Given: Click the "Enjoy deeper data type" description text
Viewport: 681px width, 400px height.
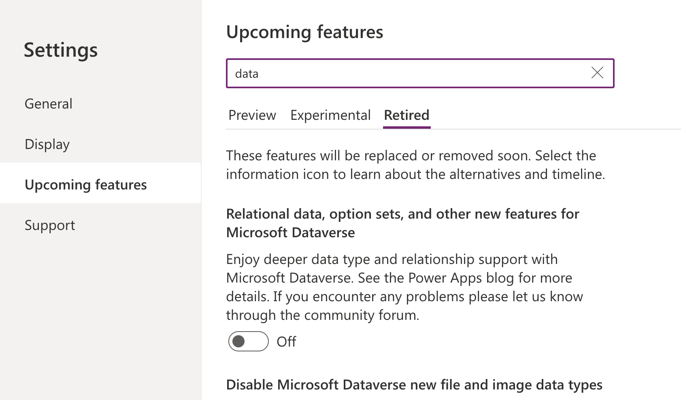Looking at the screenshot, I should [x=404, y=287].
